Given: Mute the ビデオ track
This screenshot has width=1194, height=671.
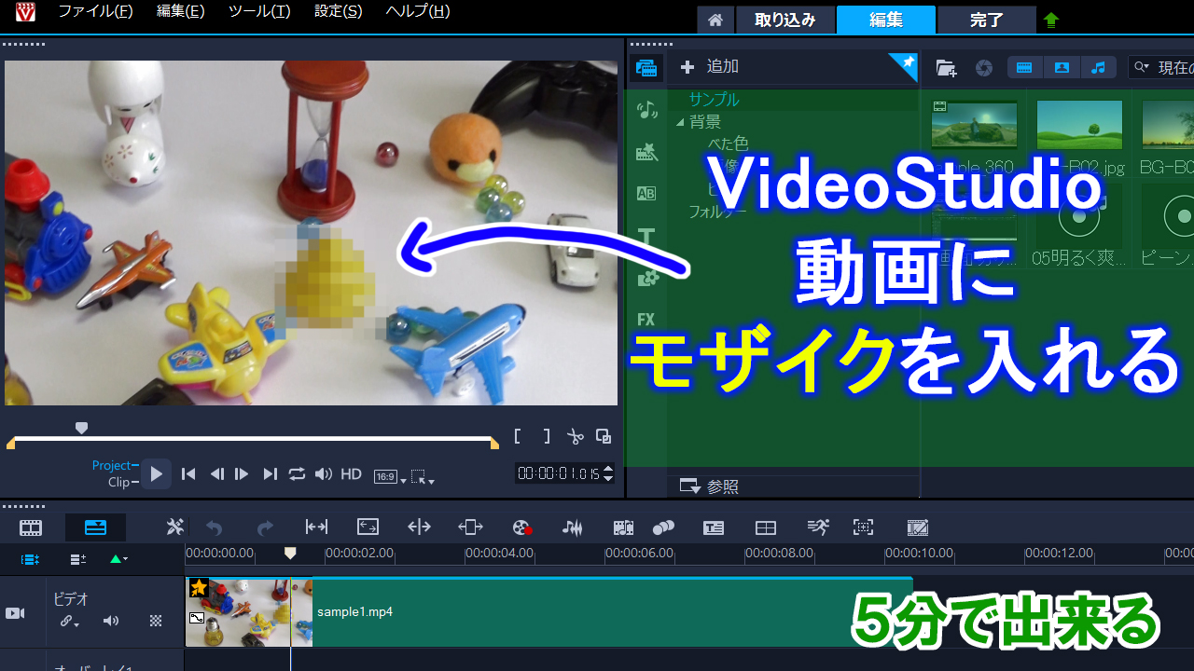Looking at the screenshot, I should click(x=111, y=621).
